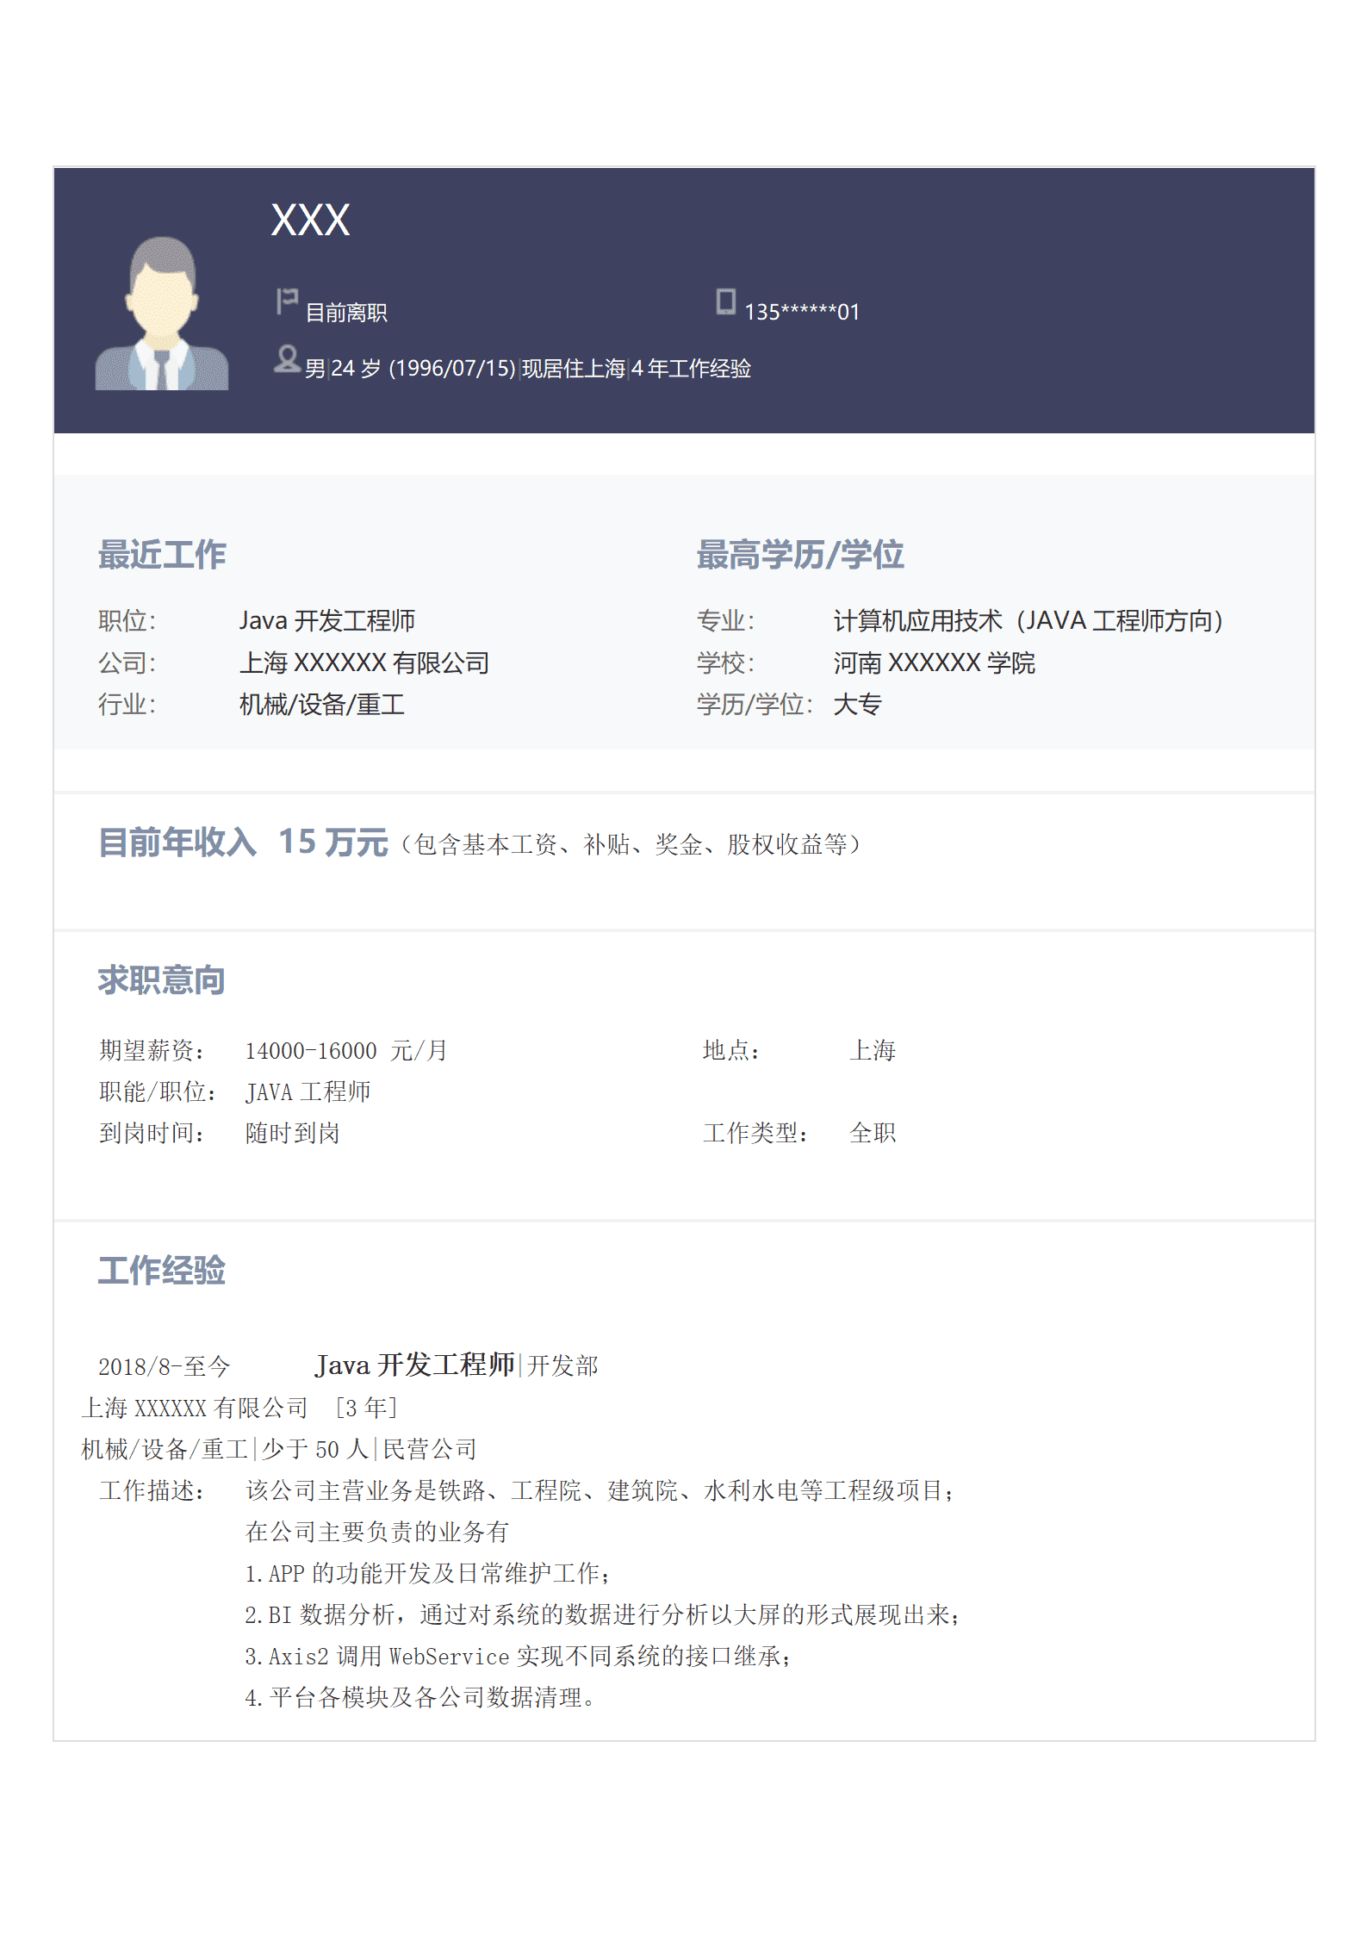The height and width of the screenshot is (1934, 1367).
Task: Click the profile avatar picture
Action: (x=162, y=313)
